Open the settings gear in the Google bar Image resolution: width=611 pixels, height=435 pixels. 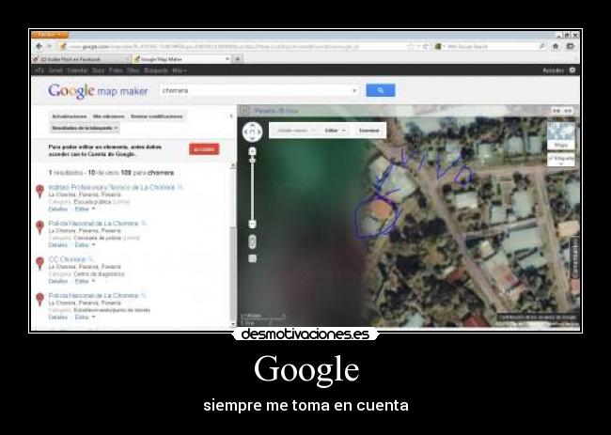pos(572,70)
